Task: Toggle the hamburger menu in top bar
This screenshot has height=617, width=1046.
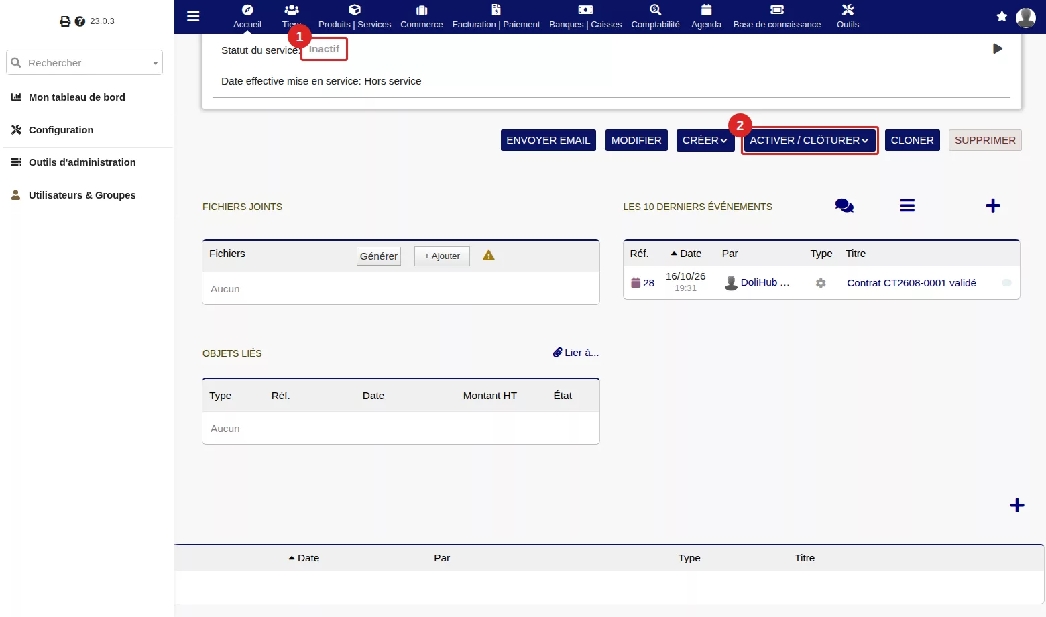Action: tap(193, 16)
